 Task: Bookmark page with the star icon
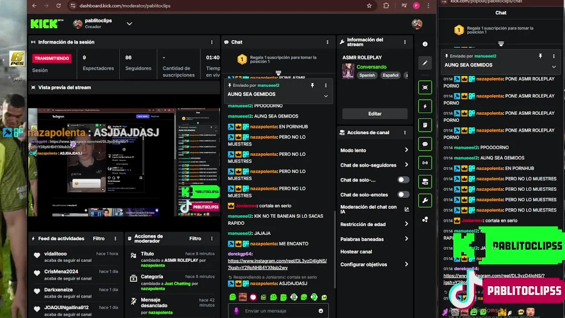369,6
